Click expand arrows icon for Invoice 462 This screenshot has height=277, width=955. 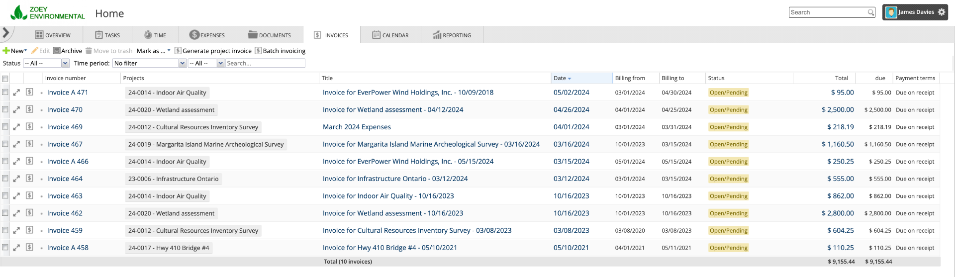coord(16,213)
